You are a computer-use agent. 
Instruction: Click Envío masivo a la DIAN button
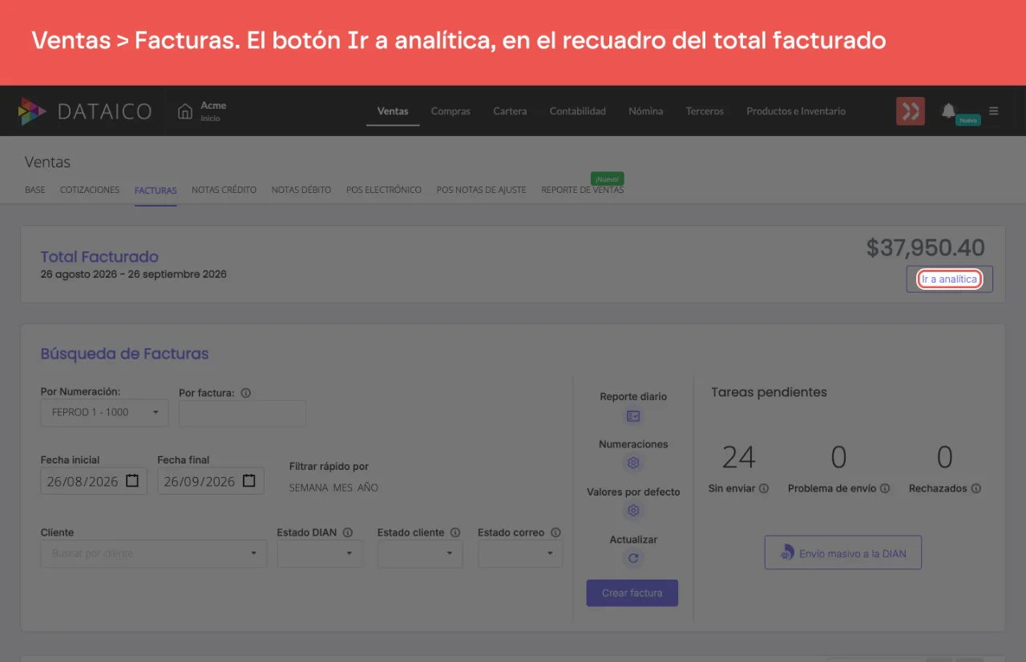click(843, 552)
